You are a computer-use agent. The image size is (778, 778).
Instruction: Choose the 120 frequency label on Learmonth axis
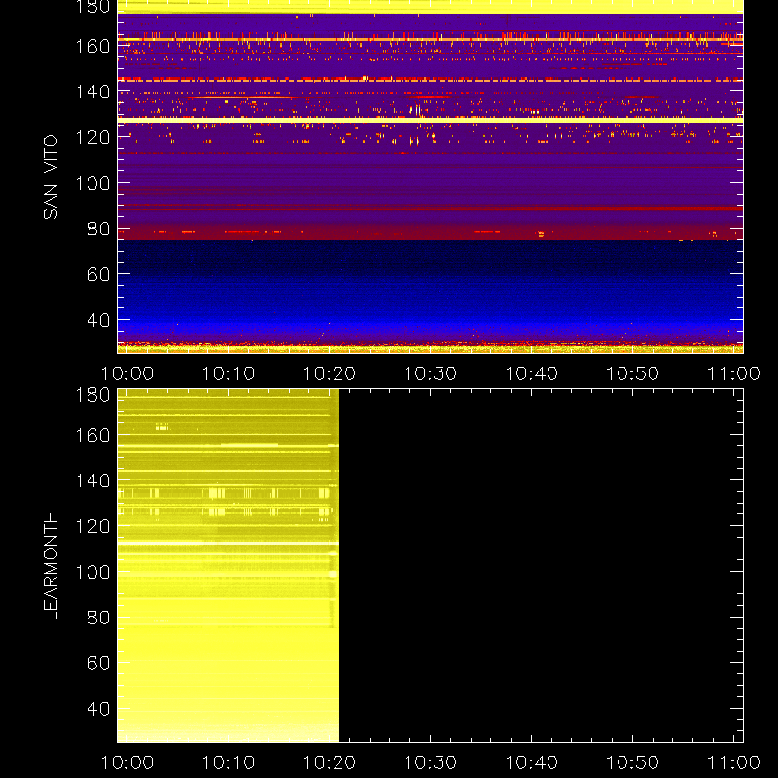pyautogui.click(x=92, y=526)
